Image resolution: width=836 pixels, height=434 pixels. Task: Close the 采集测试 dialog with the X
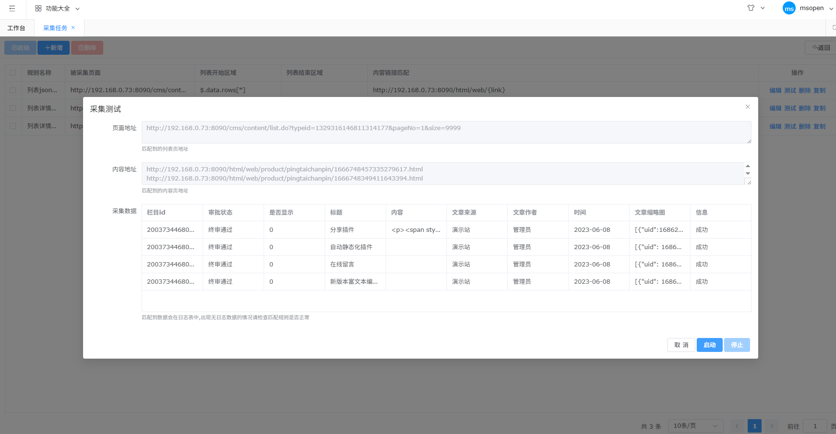748,107
